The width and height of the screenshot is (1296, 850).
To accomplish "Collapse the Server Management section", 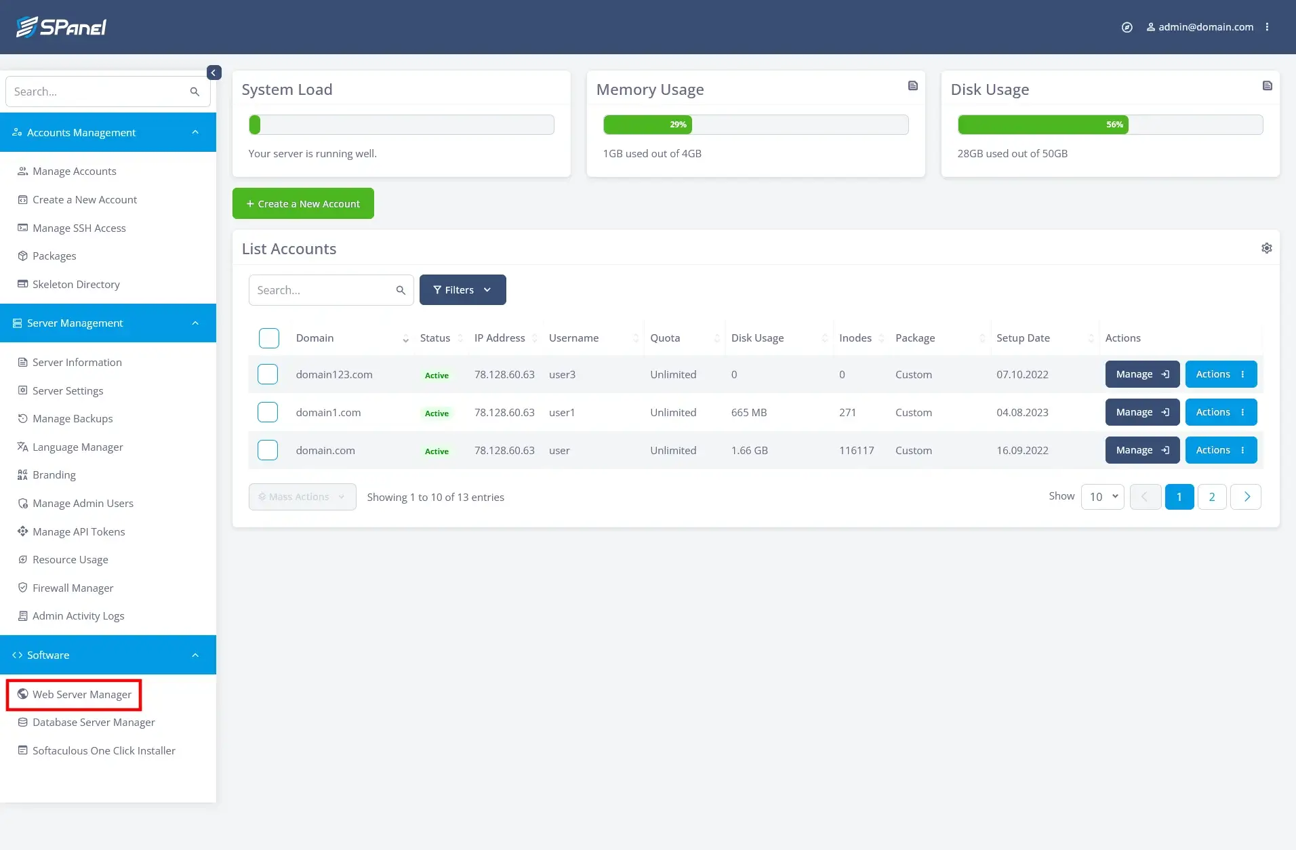I will click(195, 323).
